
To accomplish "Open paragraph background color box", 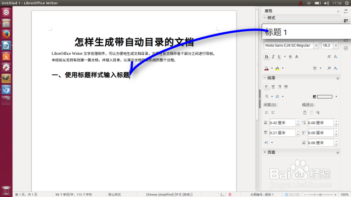I will [x=324, y=96].
